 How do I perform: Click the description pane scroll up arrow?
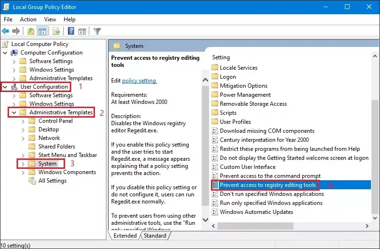pyautogui.click(x=205, y=80)
